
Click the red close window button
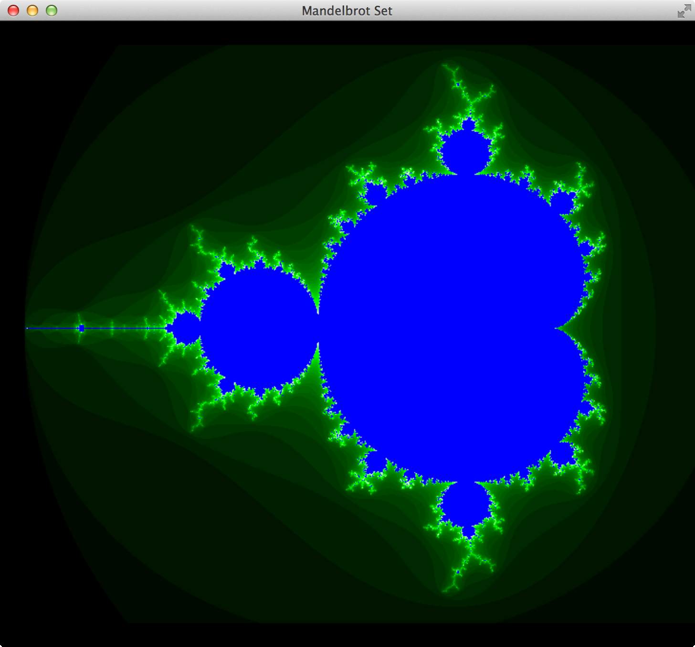pyautogui.click(x=13, y=11)
